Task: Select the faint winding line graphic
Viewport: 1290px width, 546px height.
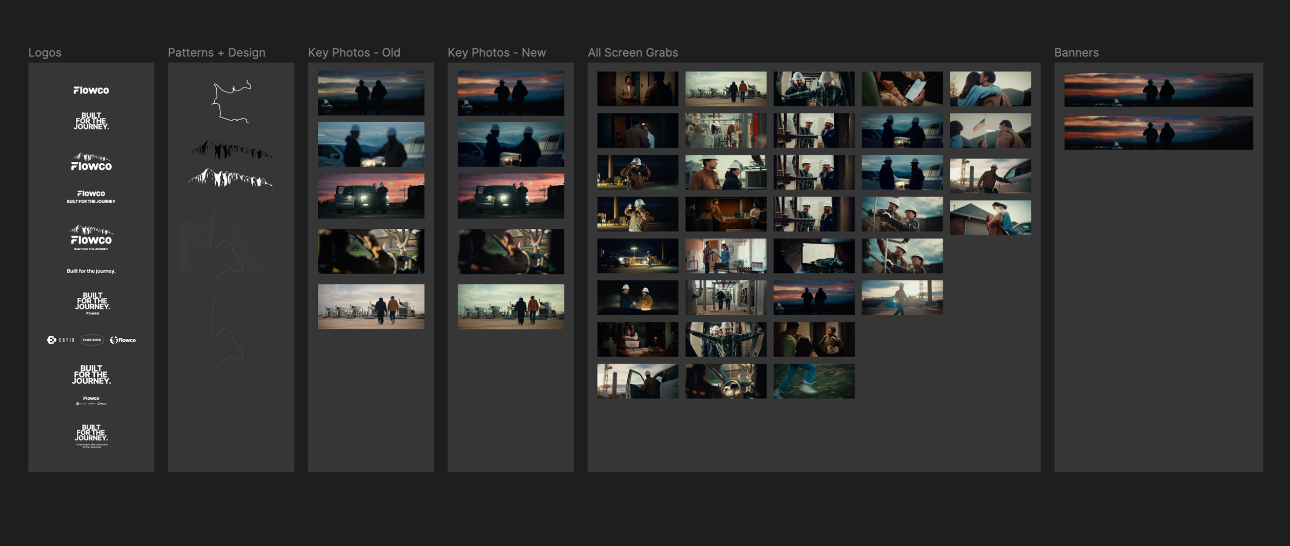Action: point(228,334)
